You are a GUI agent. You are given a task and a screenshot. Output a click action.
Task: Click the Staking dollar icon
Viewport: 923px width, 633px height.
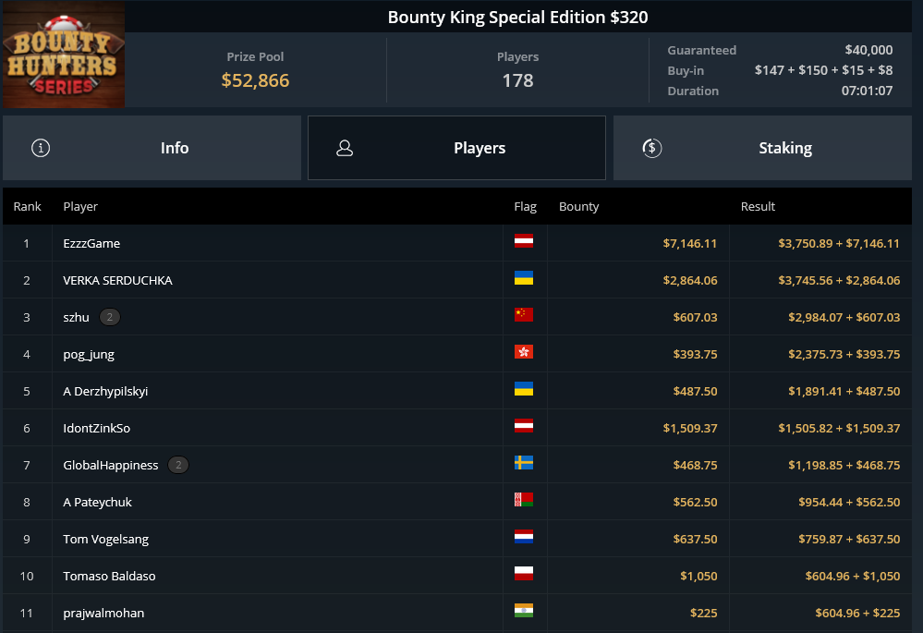(651, 148)
